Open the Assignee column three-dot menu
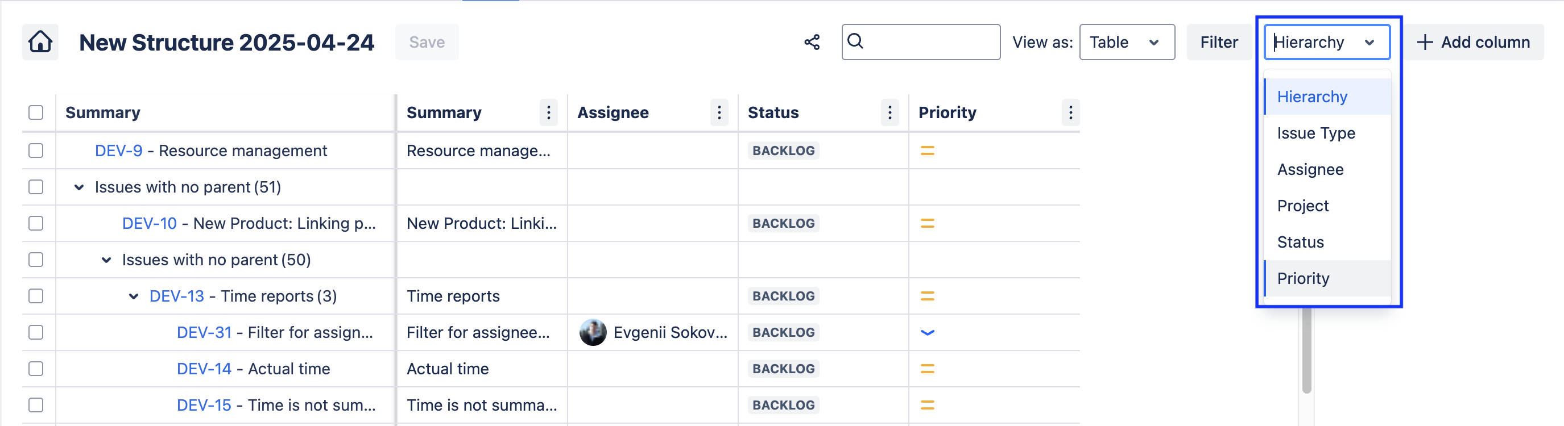The width and height of the screenshot is (1564, 426). [x=719, y=112]
